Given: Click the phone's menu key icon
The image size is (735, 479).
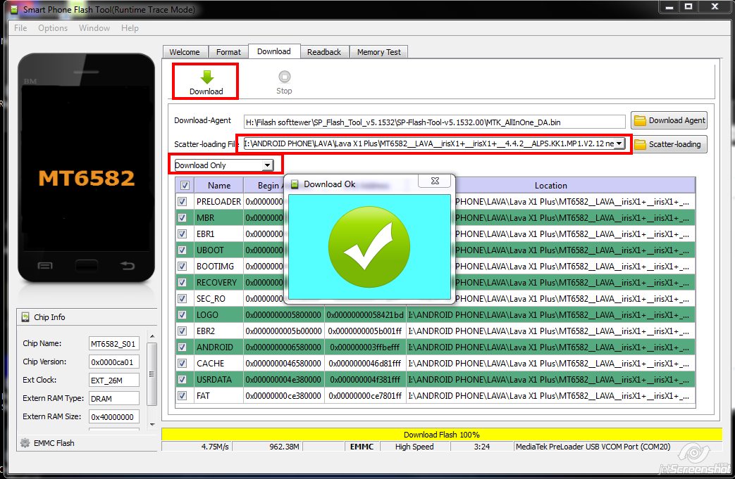Looking at the screenshot, I should (x=45, y=266).
